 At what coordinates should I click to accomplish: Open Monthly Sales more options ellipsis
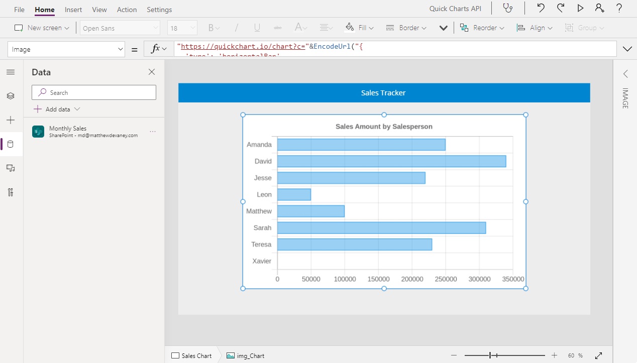[153, 132]
